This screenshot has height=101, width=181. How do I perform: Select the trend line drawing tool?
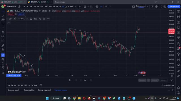[x=3, y=16]
